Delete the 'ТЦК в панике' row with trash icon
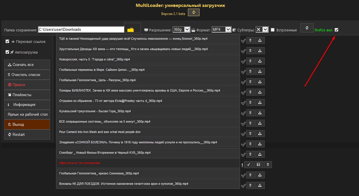The image size is (359, 196). (250, 40)
